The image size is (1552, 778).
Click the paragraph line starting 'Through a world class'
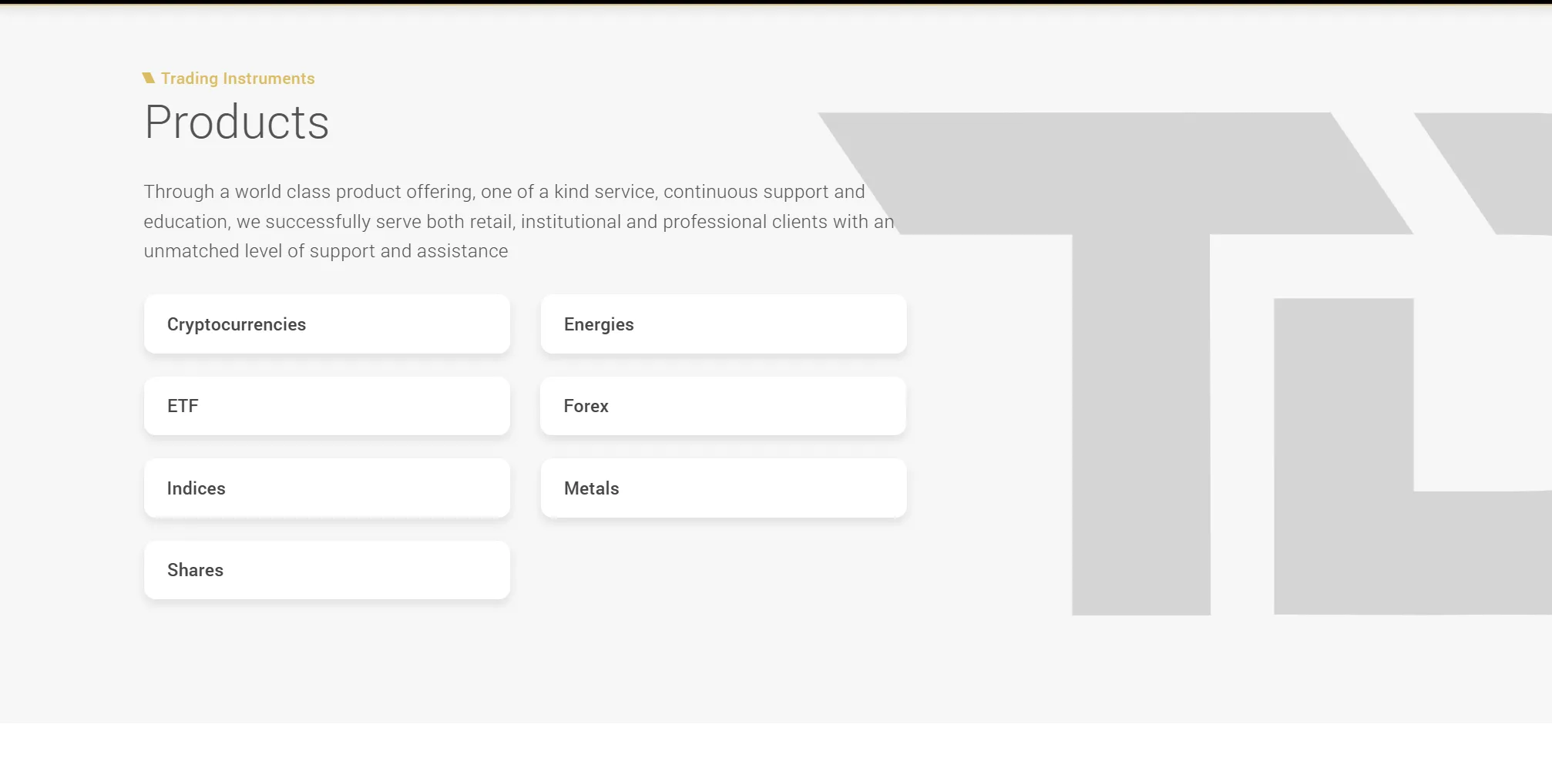504,192
